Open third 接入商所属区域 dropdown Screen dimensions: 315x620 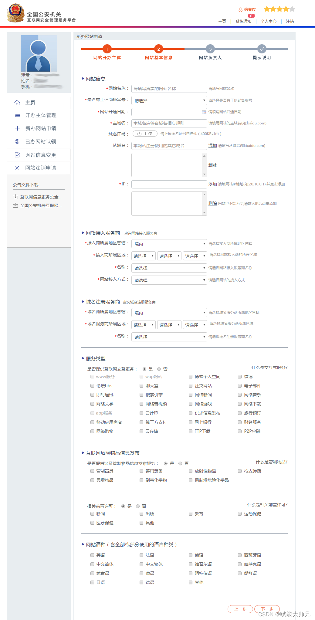click(195, 256)
